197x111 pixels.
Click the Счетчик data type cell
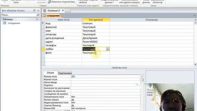(96, 23)
